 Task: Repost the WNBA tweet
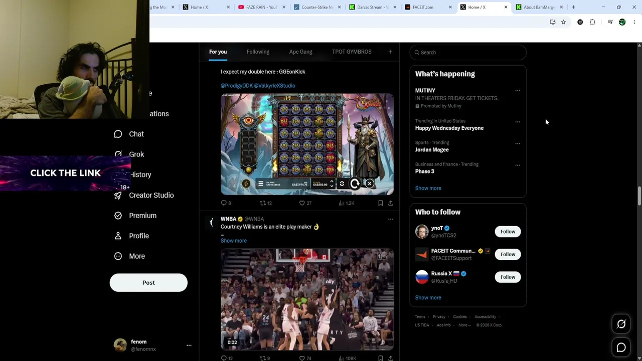[x=264, y=358]
